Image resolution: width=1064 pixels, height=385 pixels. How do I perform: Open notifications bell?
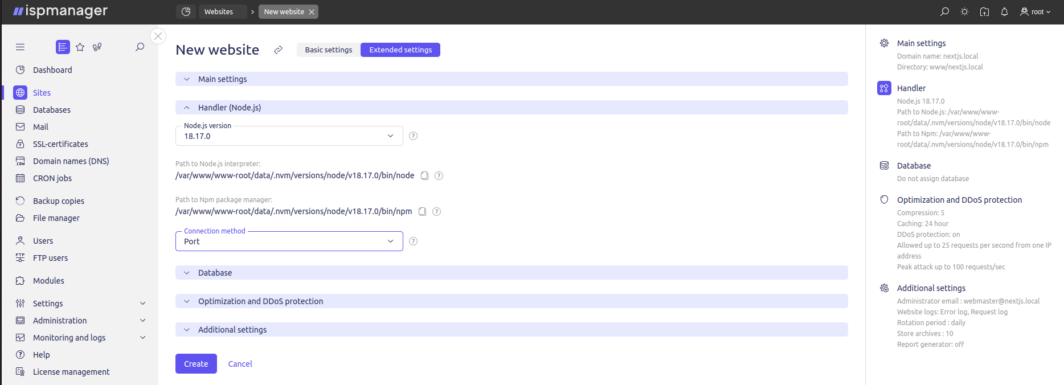(x=1004, y=11)
